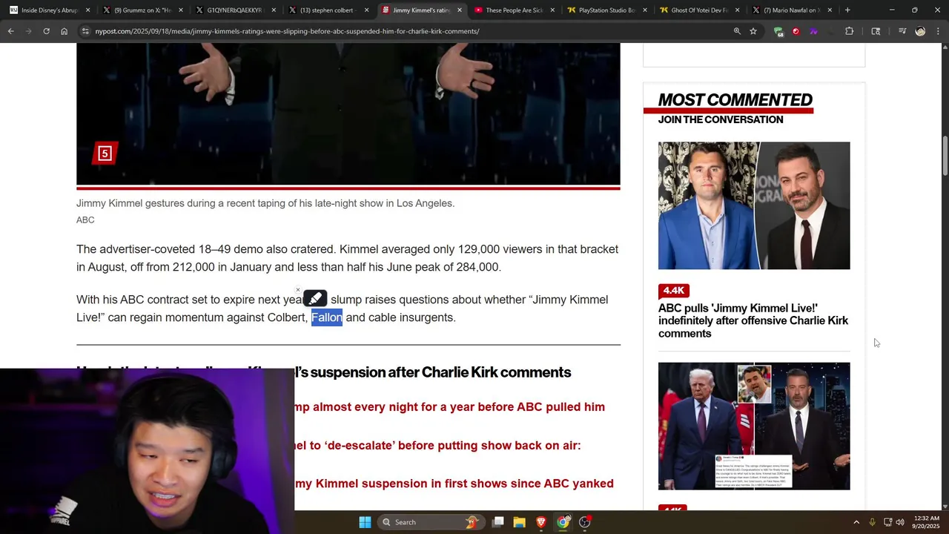Open the Chrome three-dot menu
949x534 pixels.
938,31
